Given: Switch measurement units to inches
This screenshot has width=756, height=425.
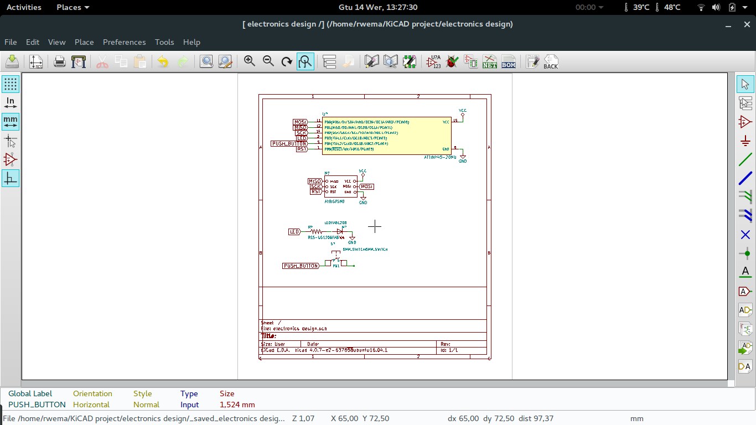Looking at the screenshot, I should pos(11,103).
